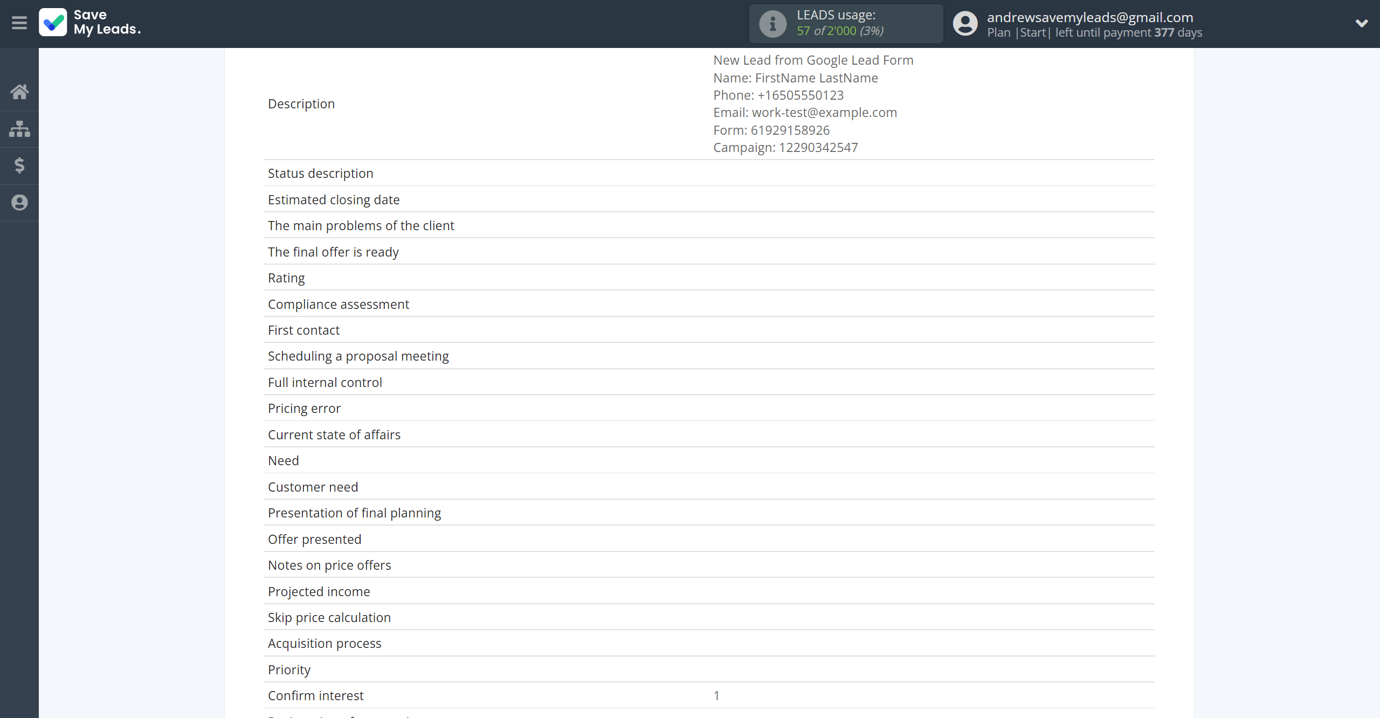Click the hamburger menu icon

tap(19, 22)
